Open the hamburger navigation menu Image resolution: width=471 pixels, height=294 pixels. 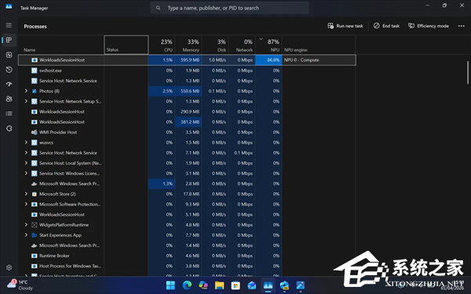tap(9, 25)
